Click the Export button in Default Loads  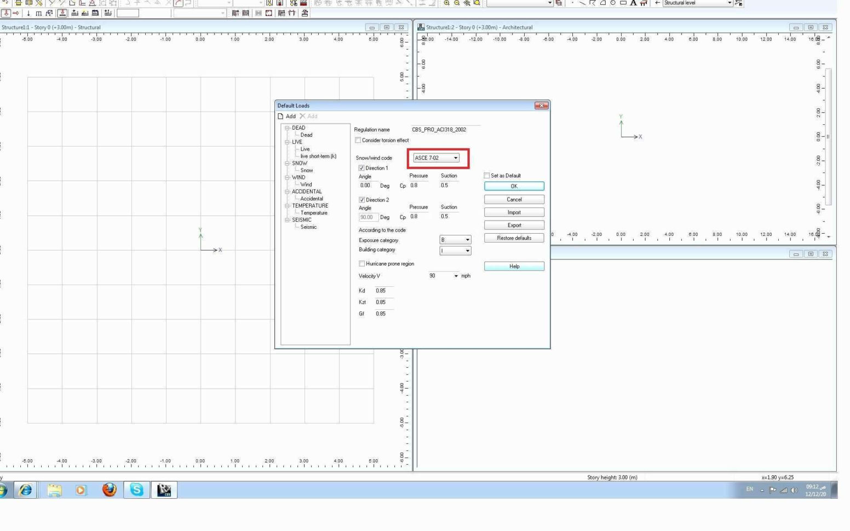(513, 225)
